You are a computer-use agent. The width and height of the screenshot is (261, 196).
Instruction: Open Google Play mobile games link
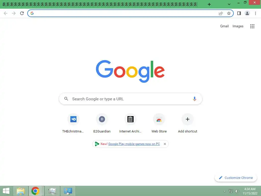pos(134,144)
